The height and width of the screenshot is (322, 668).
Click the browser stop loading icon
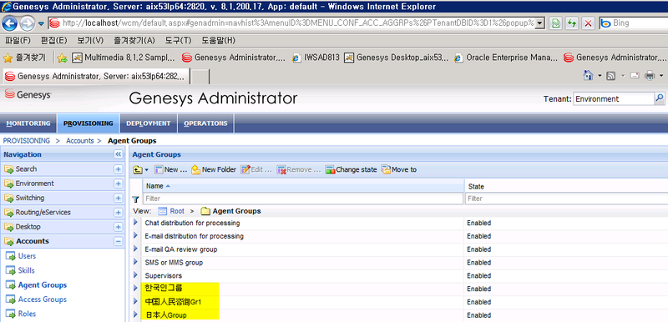589,23
